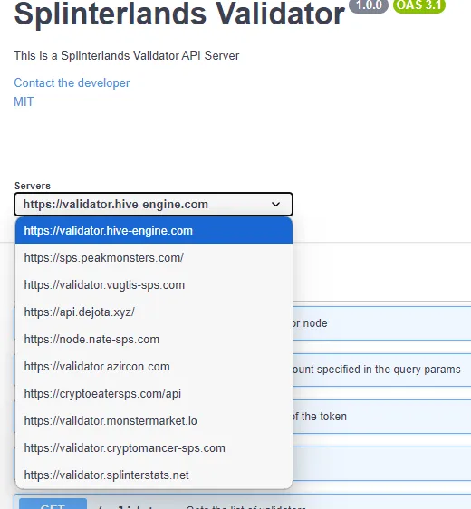Image resolution: width=471 pixels, height=509 pixels.
Task: Select https://validator.hive-engine.com highlighted option
Action: [x=154, y=230]
